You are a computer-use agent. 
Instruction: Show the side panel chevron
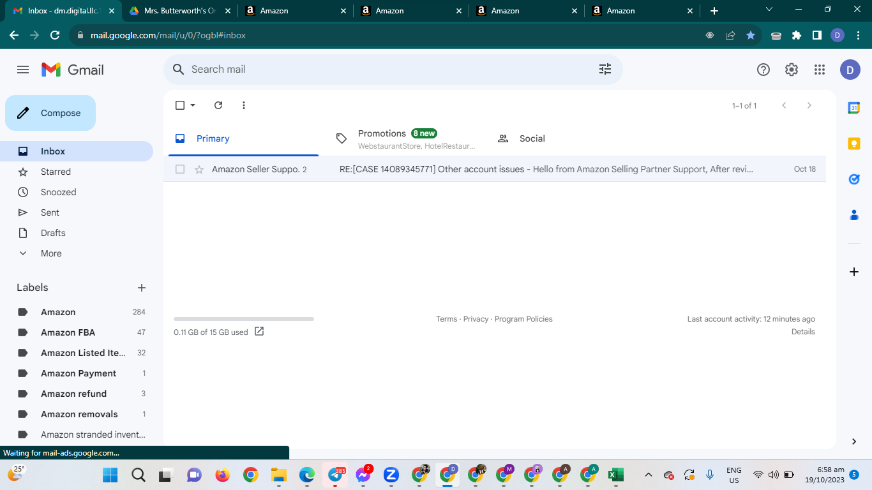[854, 442]
